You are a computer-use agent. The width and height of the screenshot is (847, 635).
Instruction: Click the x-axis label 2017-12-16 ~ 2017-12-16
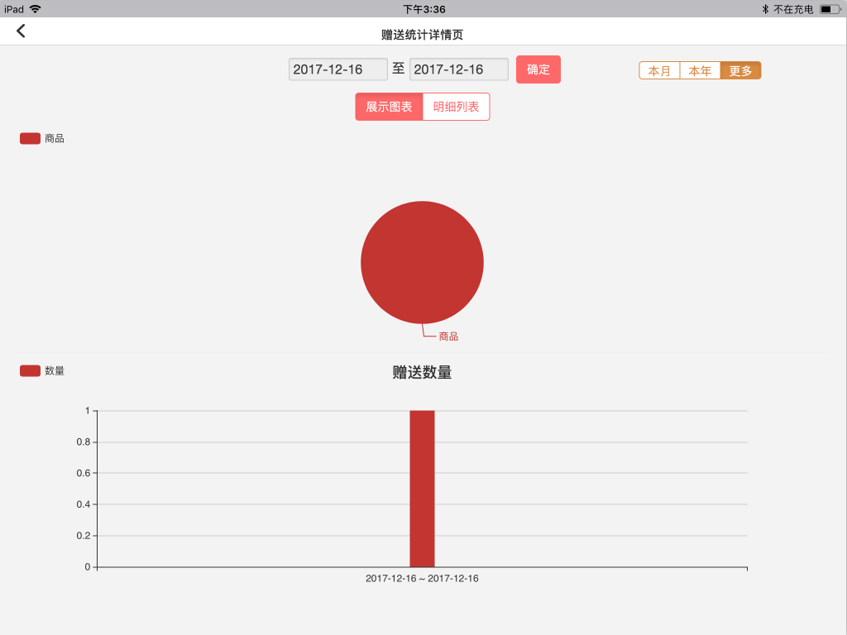click(x=422, y=578)
